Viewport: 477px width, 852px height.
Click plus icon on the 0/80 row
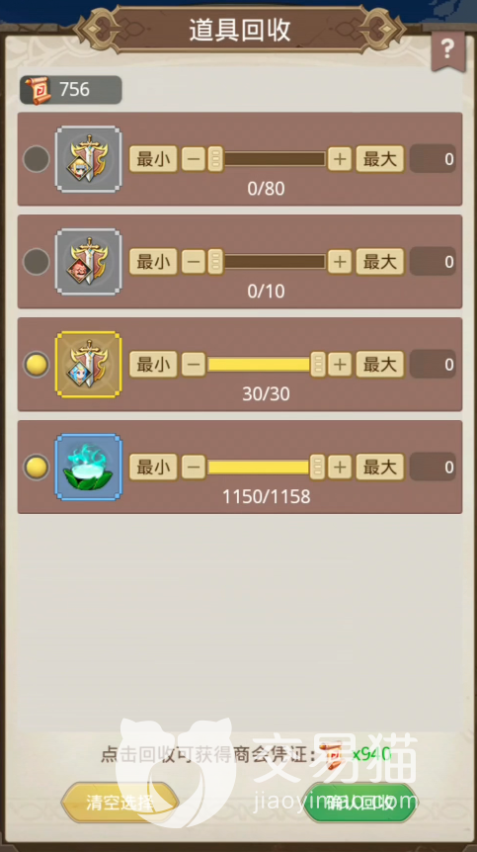(340, 159)
